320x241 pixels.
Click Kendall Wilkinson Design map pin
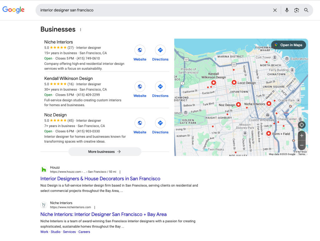pos(213,83)
